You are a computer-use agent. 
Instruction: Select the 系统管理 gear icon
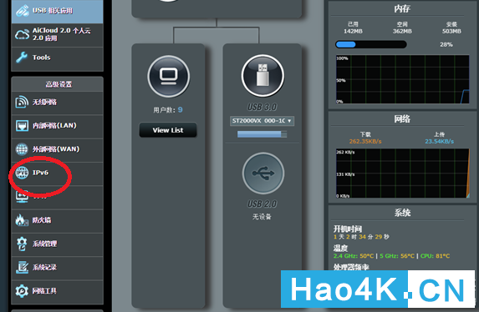click(22, 244)
